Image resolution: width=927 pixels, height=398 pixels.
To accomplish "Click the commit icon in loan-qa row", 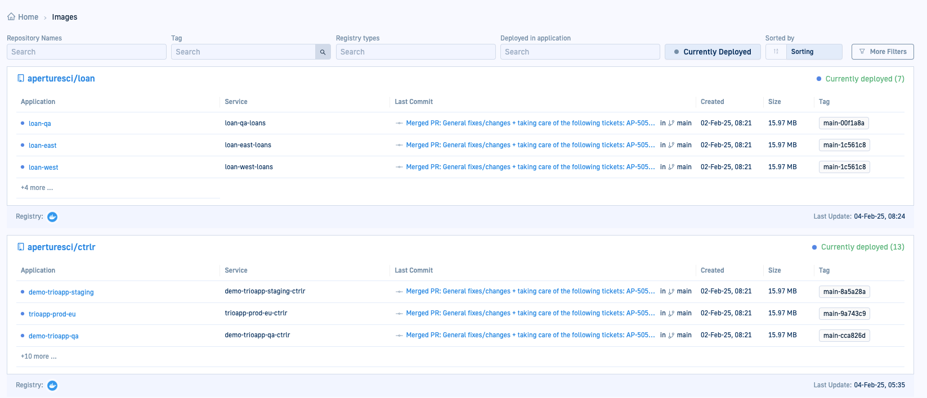I will point(399,123).
